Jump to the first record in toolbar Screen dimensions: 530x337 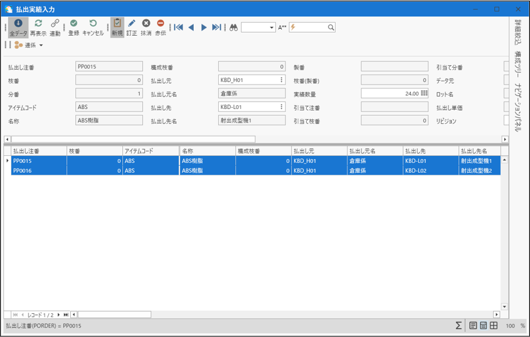pos(179,28)
